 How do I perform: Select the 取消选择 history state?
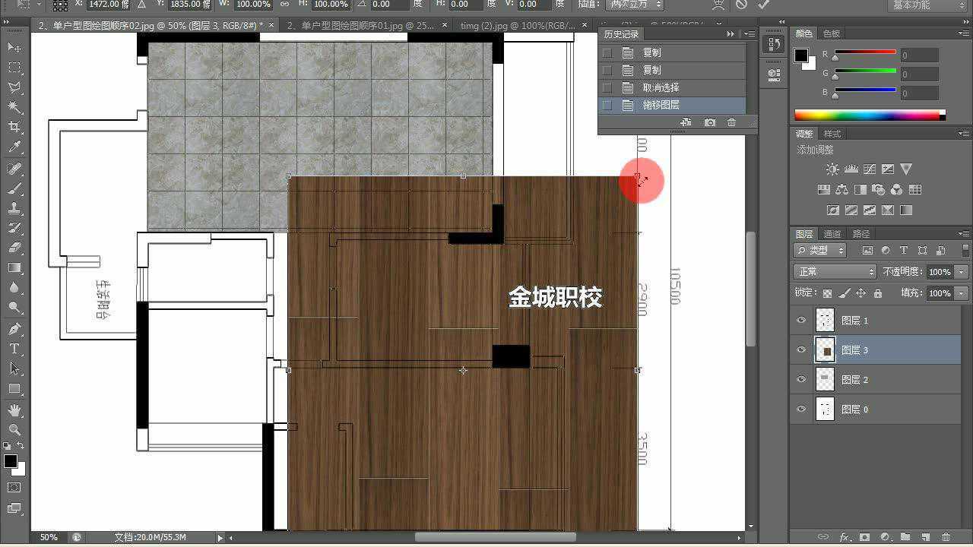click(x=672, y=88)
